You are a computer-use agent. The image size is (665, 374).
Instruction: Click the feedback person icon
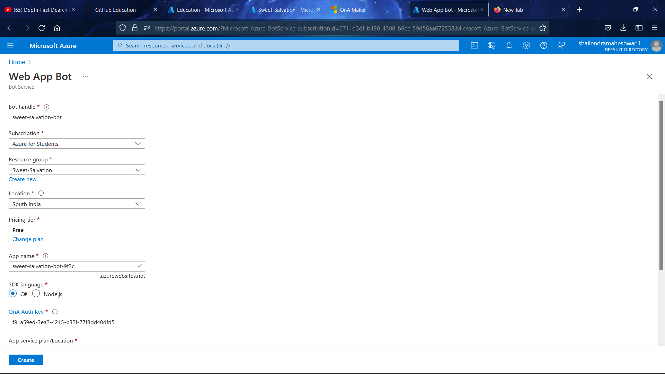click(x=561, y=45)
